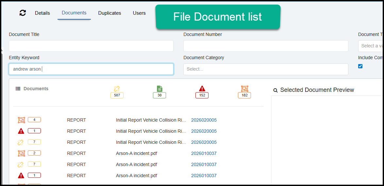Click the red warning icon above 152
Image resolution: width=384 pixels, height=186 pixels.
click(202, 89)
